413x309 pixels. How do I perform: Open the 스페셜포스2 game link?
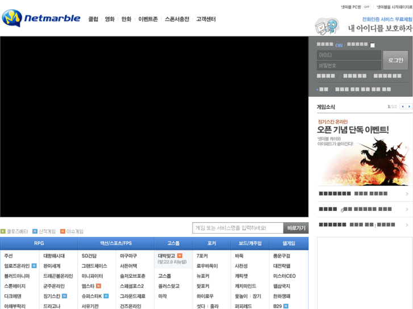point(132,286)
